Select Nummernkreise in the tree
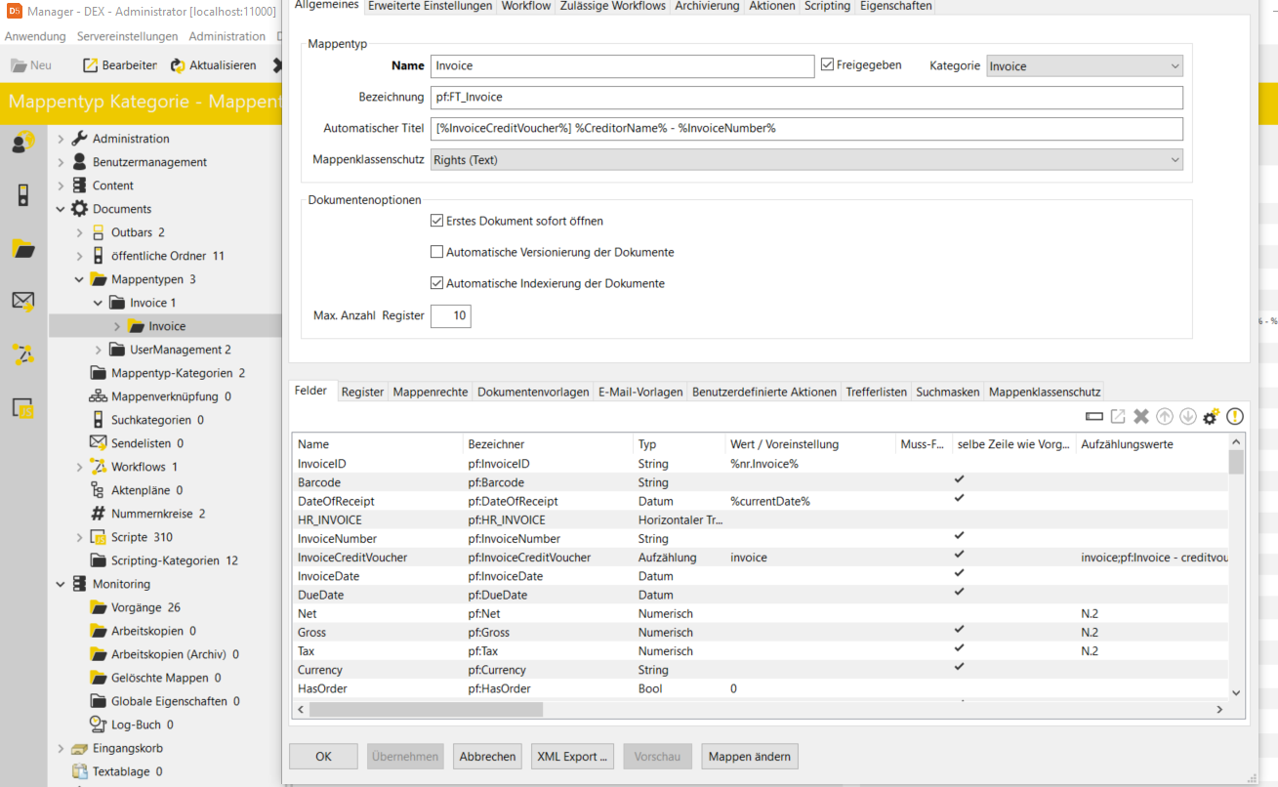The height and width of the screenshot is (787, 1278). tap(158, 514)
